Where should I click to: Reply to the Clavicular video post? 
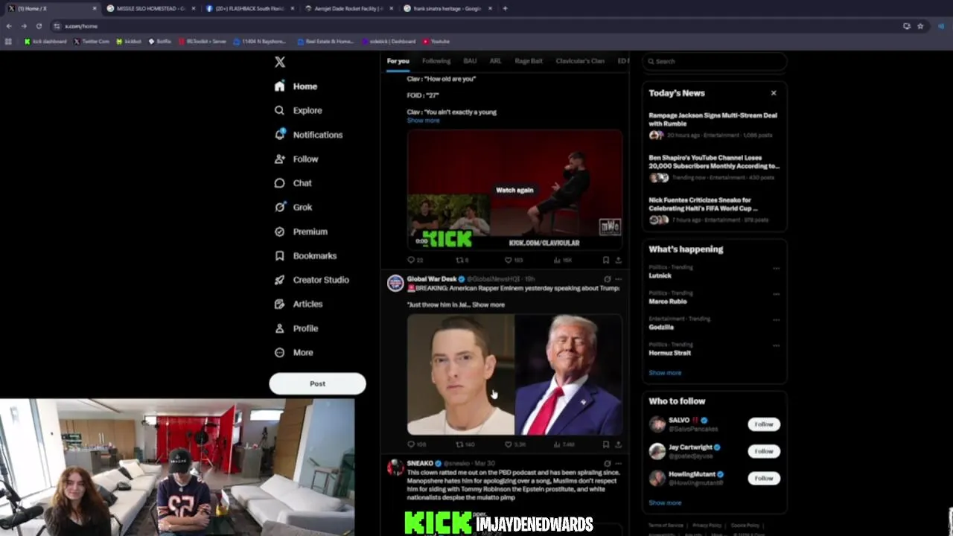411,260
